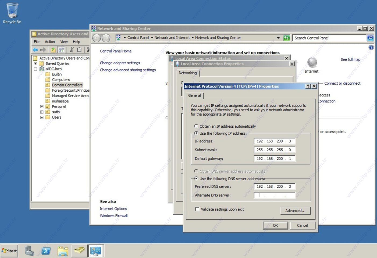Open the dropdown arrow before Control Panel breadcrumb
Viewport: 377px width, 258px height.
click(125, 38)
